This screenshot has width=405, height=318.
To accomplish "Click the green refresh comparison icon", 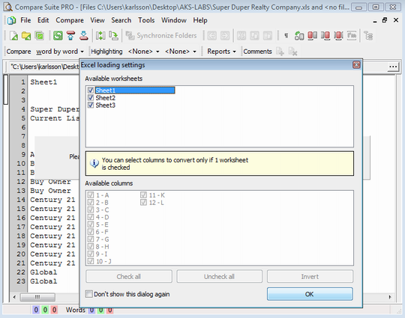I will point(58,36).
